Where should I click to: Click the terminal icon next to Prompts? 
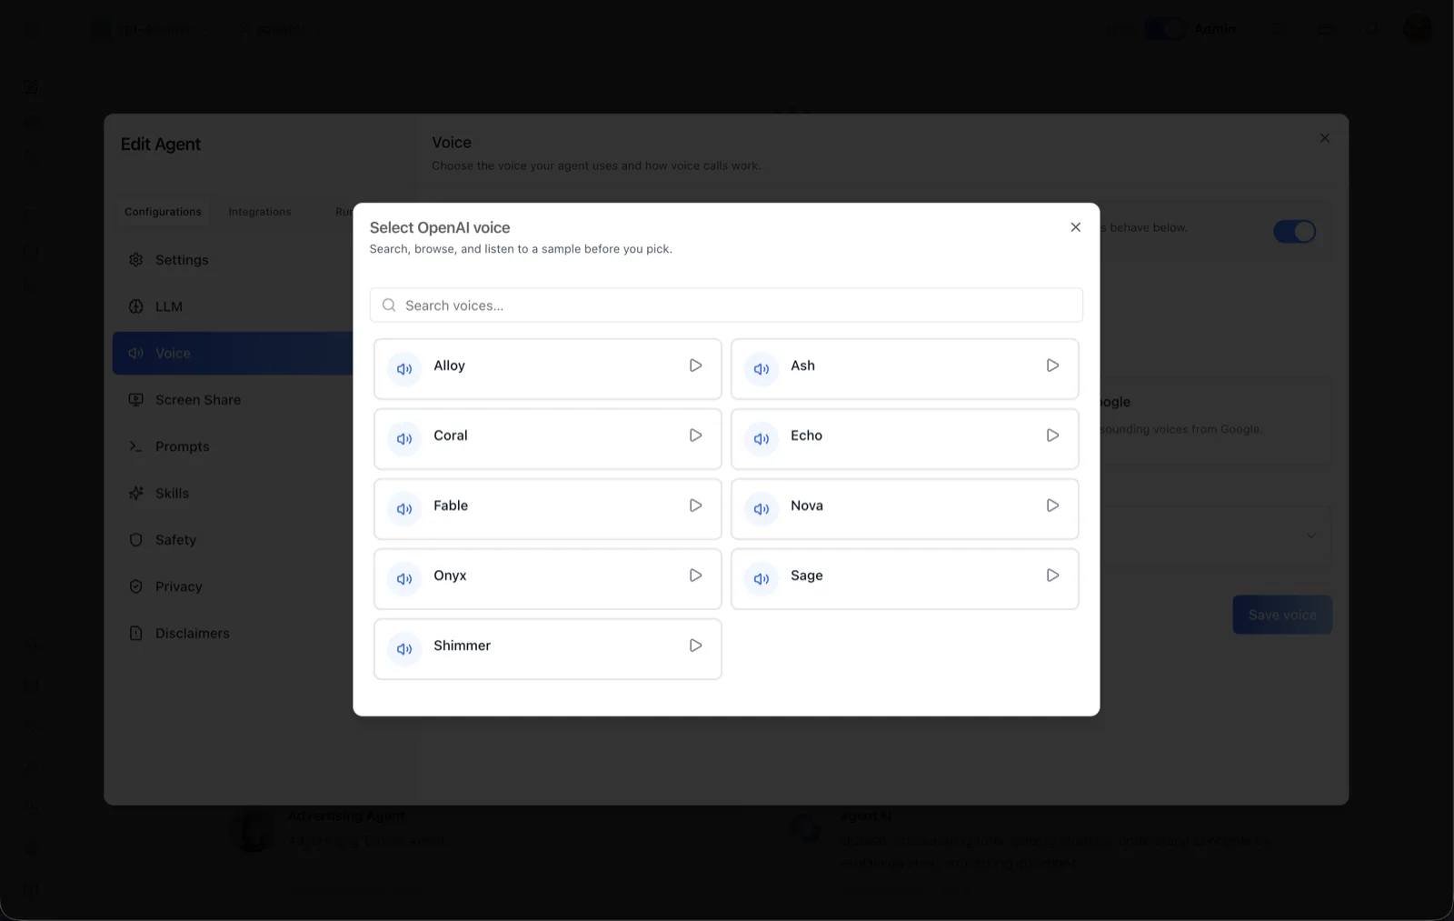click(136, 446)
